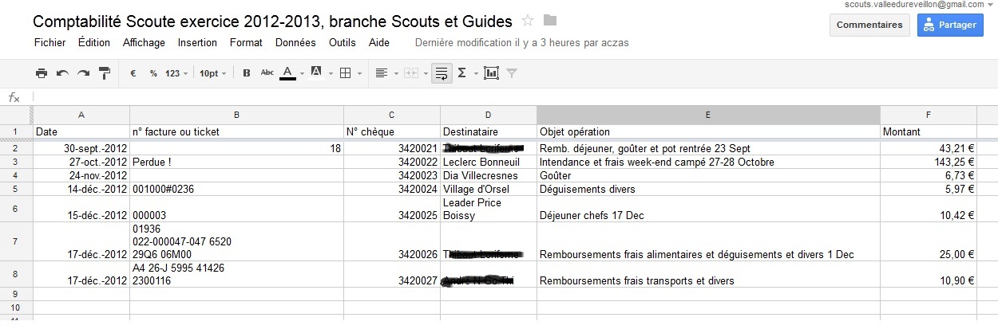The height and width of the screenshot is (333, 998).
Task: Click the print icon
Action: click(x=42, y=73)
